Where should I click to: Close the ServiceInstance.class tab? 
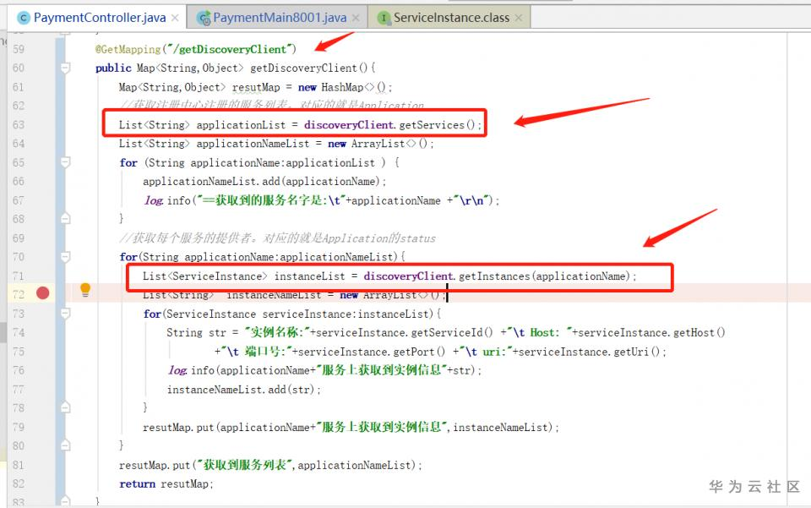[519, 18]
